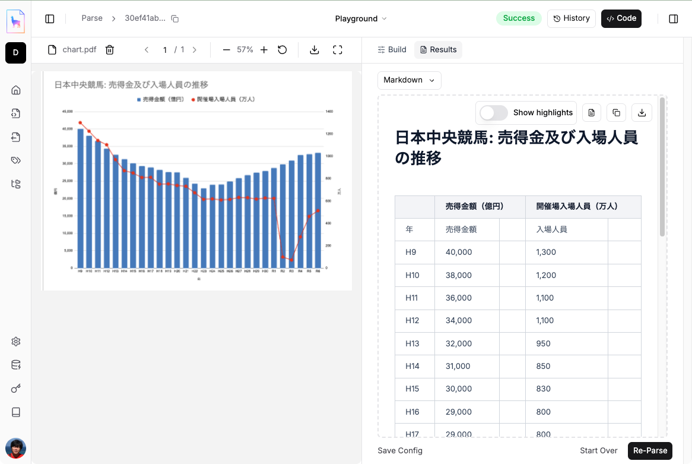The image size is (692, 464).
Task: Click the 40,000 table cell
Action: [467, 252]
